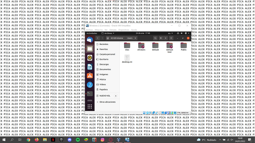Open Escritorio in the sidebar

click(x=107, y=59)
